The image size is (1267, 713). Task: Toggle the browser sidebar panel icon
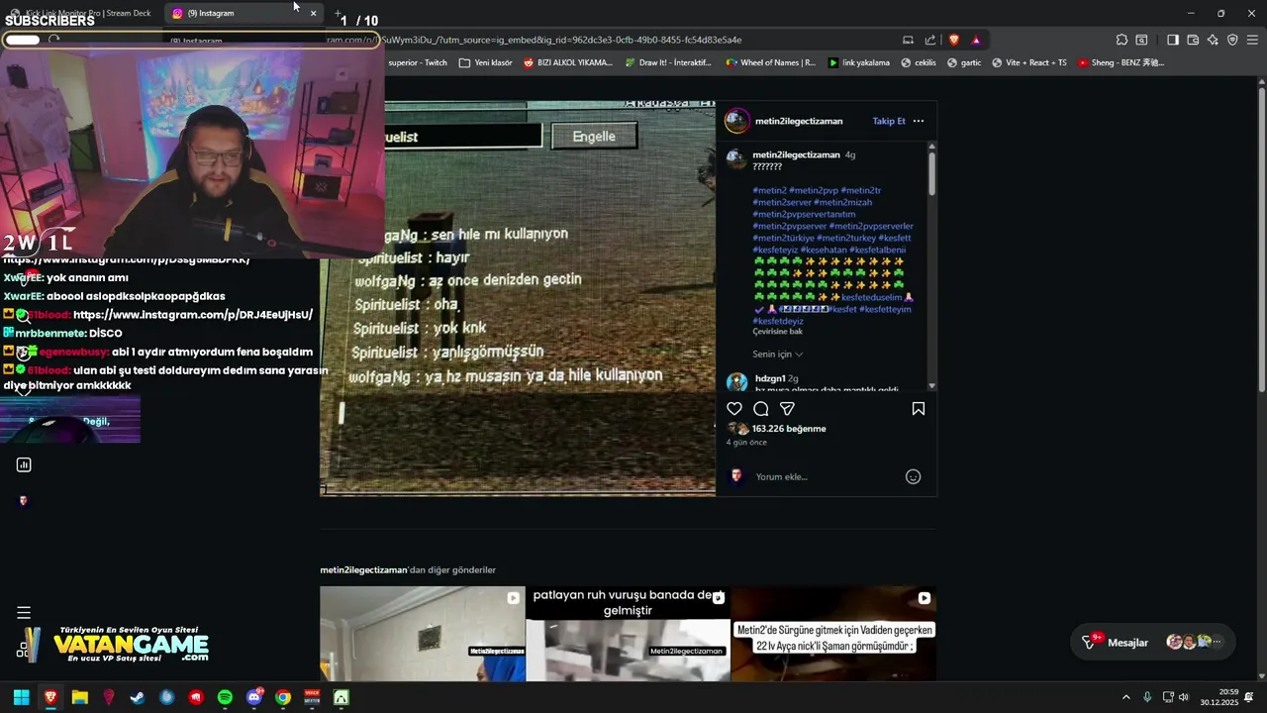pos(1173,40)
